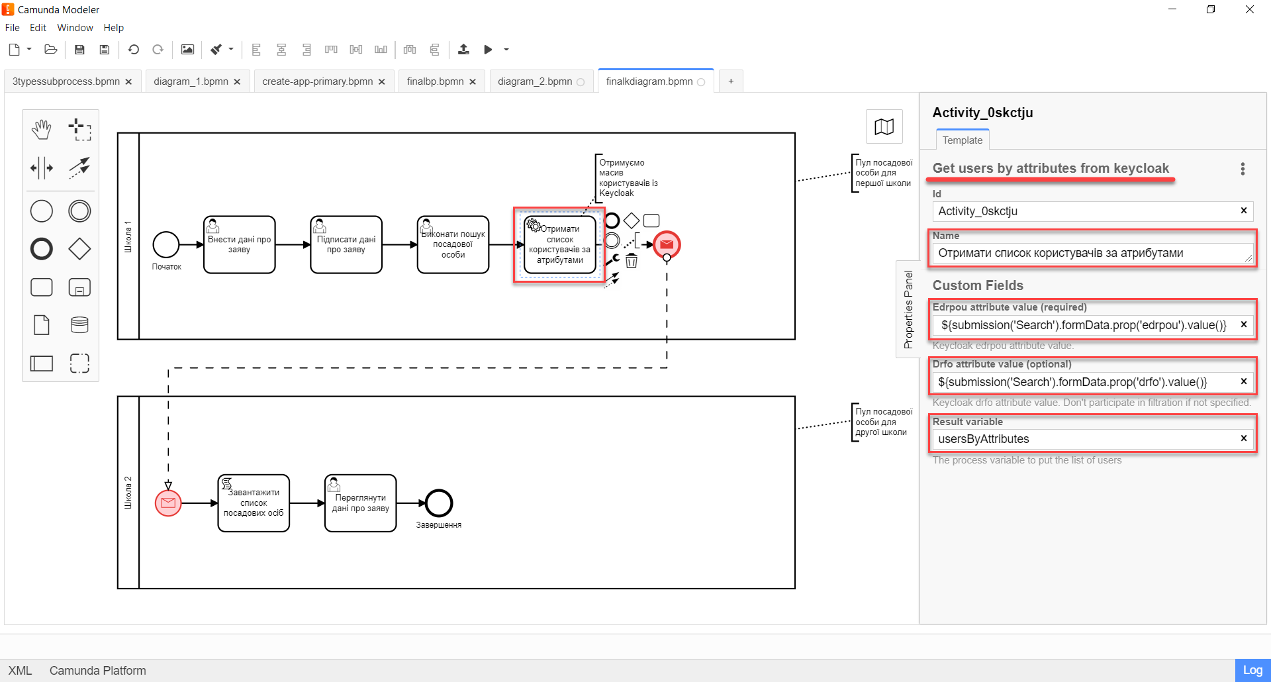Screen dimensions: 1271x682
Task: Create a task from the palette
Action: [x=42, y=287]
